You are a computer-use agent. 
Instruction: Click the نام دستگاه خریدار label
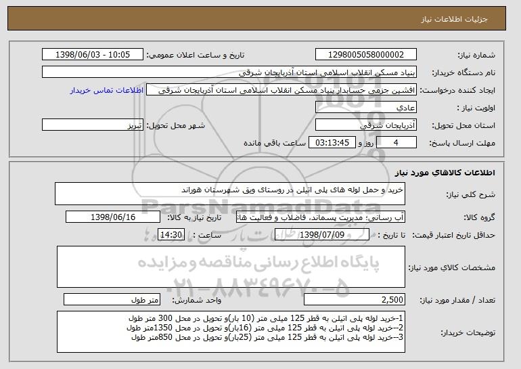(x=463, y=72)
